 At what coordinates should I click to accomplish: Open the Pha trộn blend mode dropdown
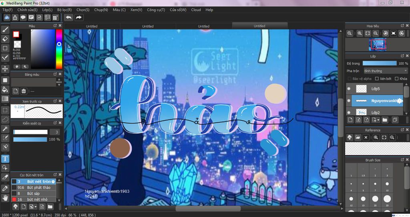(386, 71)
